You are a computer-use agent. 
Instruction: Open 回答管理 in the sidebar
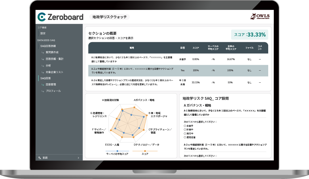coord(51,85)
